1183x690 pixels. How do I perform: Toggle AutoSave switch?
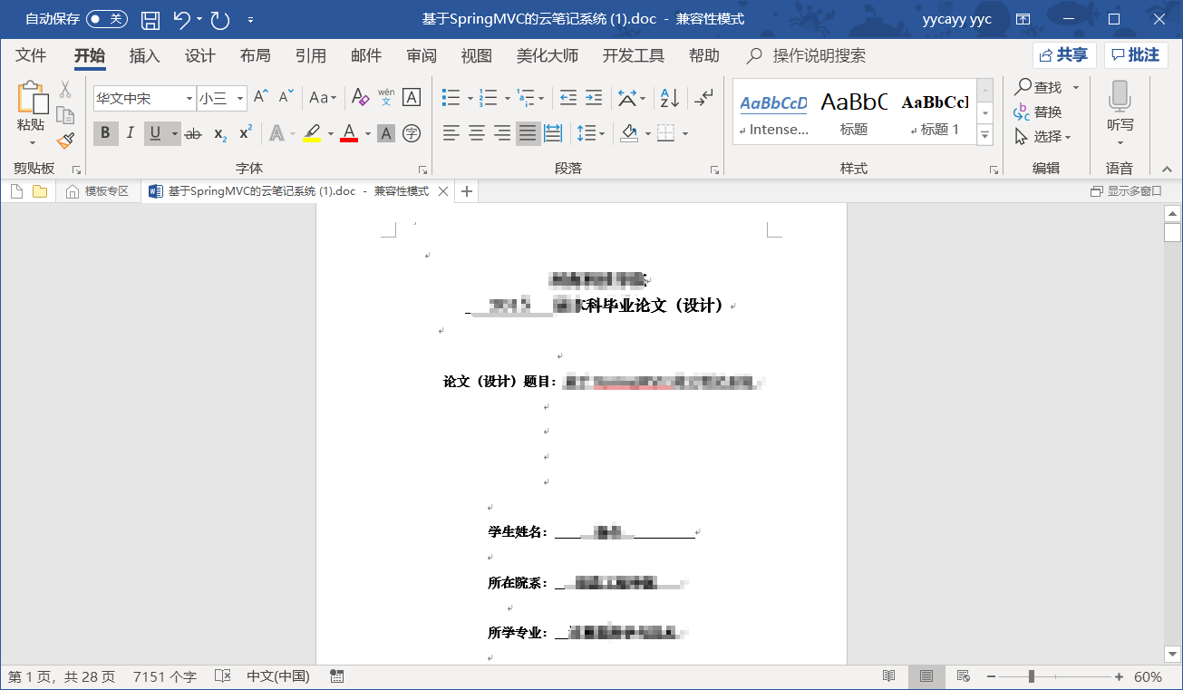[107, 19]
